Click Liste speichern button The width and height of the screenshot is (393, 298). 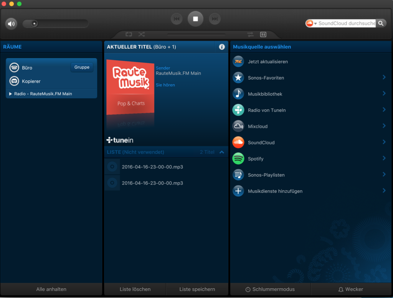coord(197,289)
